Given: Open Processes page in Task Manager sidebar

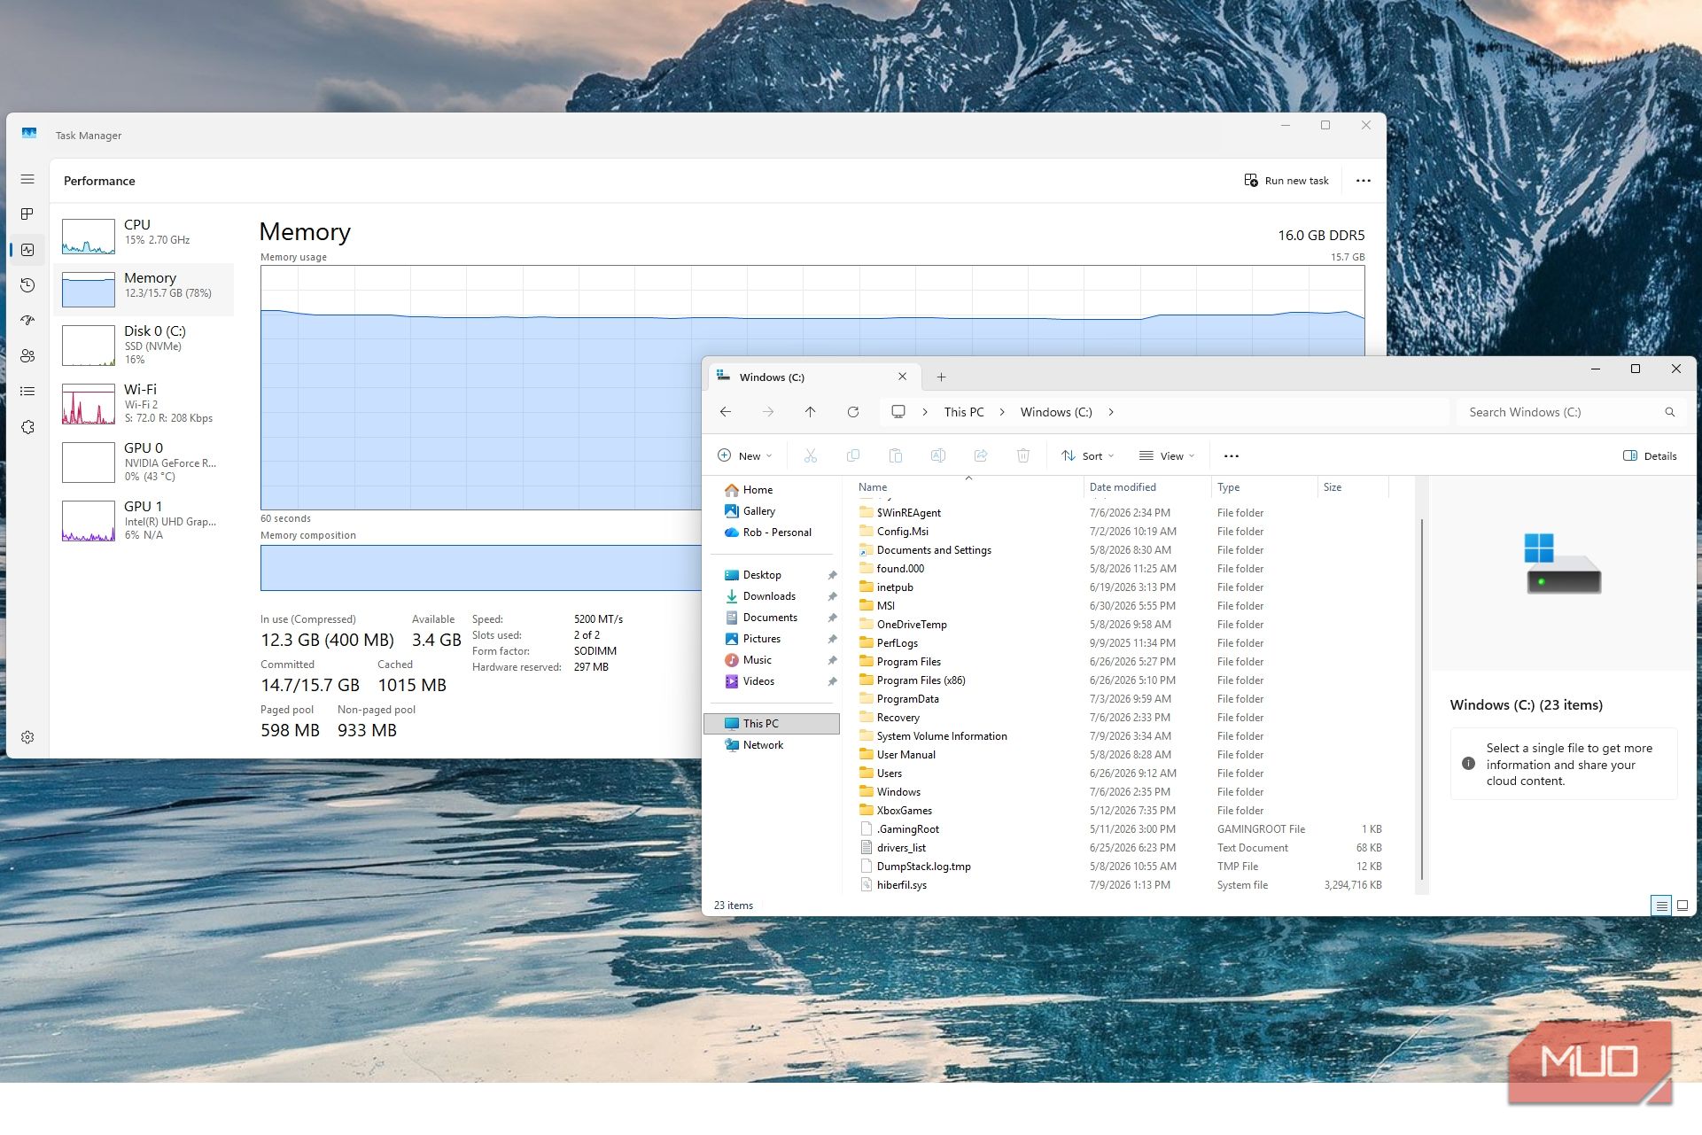Looking at the screenshot, I should click(27, 214).
